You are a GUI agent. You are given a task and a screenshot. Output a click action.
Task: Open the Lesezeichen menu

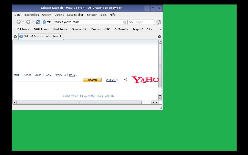point(75,15)
